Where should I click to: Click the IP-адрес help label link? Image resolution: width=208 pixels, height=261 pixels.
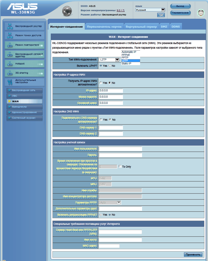pyautogui.click(x=91, y=90)
